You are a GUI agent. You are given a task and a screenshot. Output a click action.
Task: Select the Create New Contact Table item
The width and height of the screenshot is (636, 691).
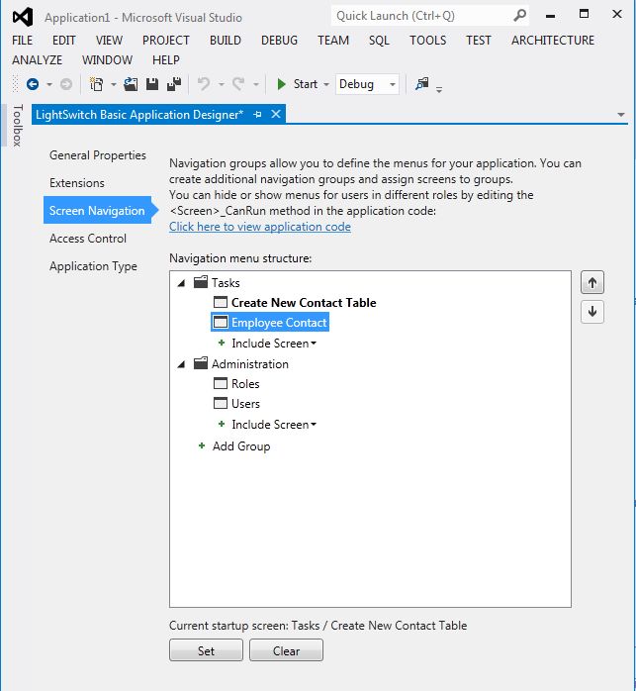(x=304, y=302)
